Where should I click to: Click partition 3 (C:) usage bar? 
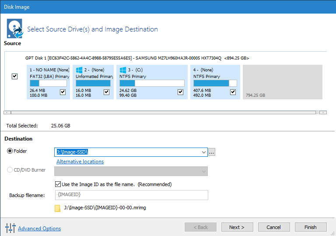point(152,83)
